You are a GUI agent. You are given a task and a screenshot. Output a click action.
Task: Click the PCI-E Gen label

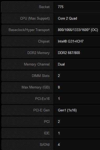pos(42,110)
